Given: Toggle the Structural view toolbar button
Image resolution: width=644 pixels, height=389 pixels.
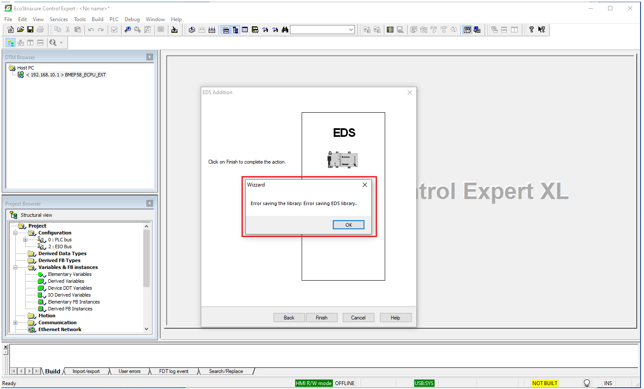Looking at the screenshot, I should click(x=10, y=43).
